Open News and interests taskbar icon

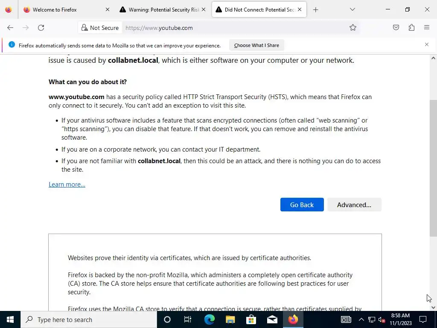pos(346,319)
